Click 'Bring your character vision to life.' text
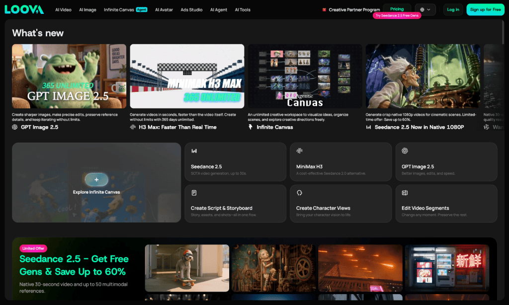The height and width of the screenshot is (305, 509). (324, 215)
